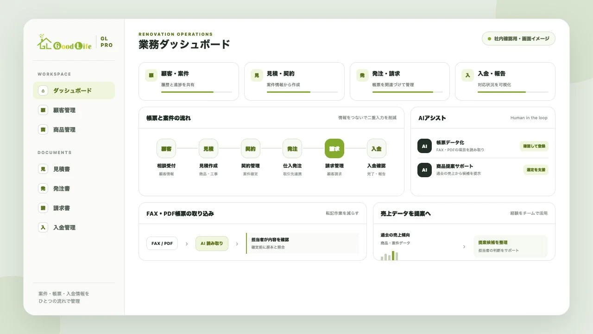Click the Dashboard home icon in sidebar
Viewport: 593px width, 334px height.
[x=43, y=90]
